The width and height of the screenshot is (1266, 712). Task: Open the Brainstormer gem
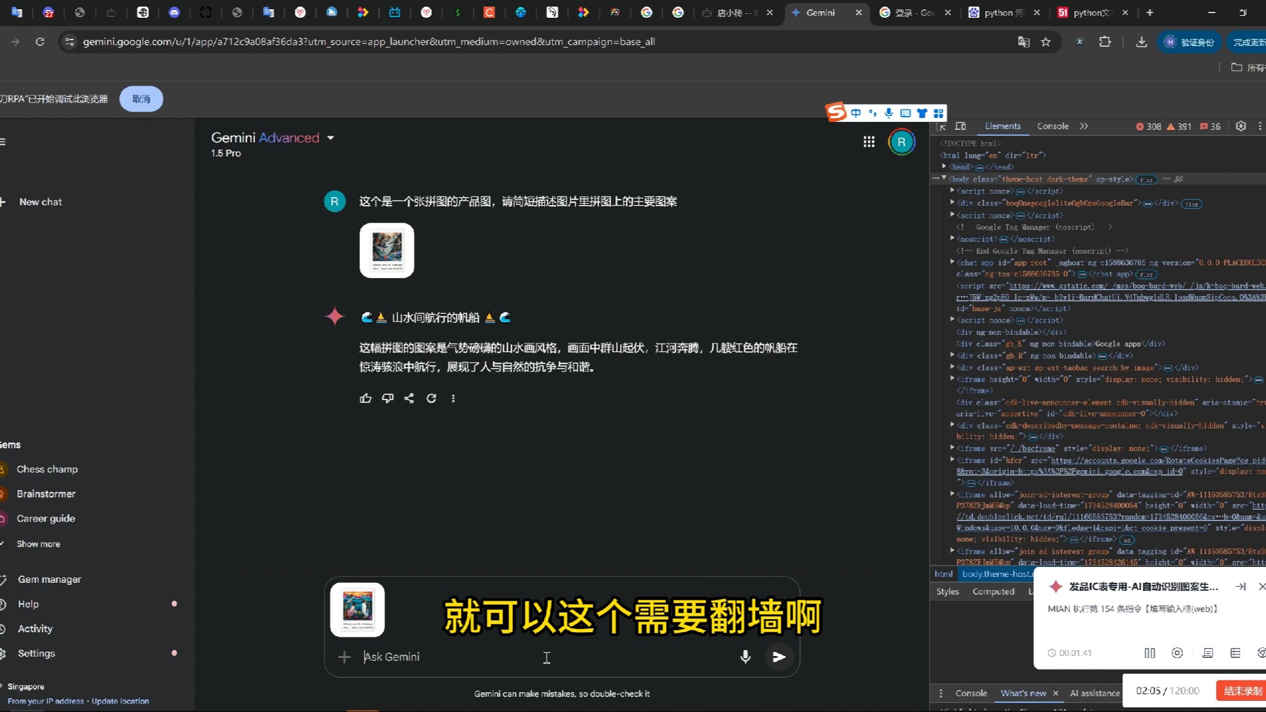pos(45,494)
